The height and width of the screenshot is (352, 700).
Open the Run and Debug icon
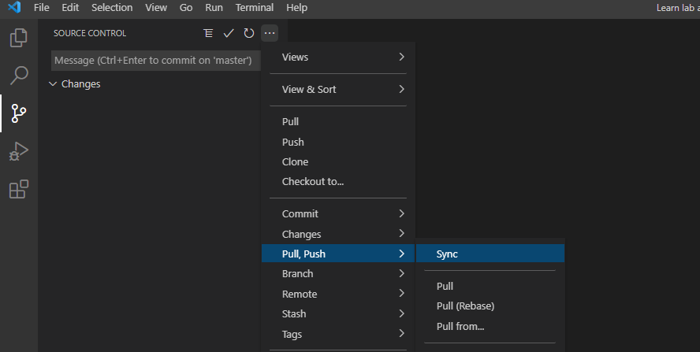point(18,152)
